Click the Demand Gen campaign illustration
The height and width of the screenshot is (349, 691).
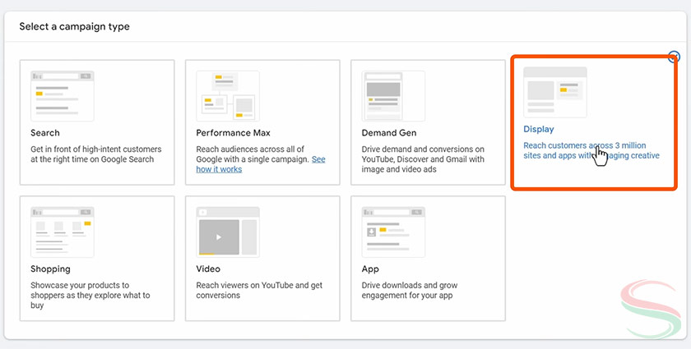(x=393, y=95)
